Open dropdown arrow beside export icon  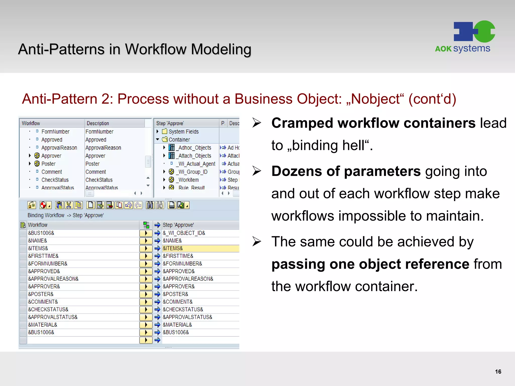coord(187,206)
